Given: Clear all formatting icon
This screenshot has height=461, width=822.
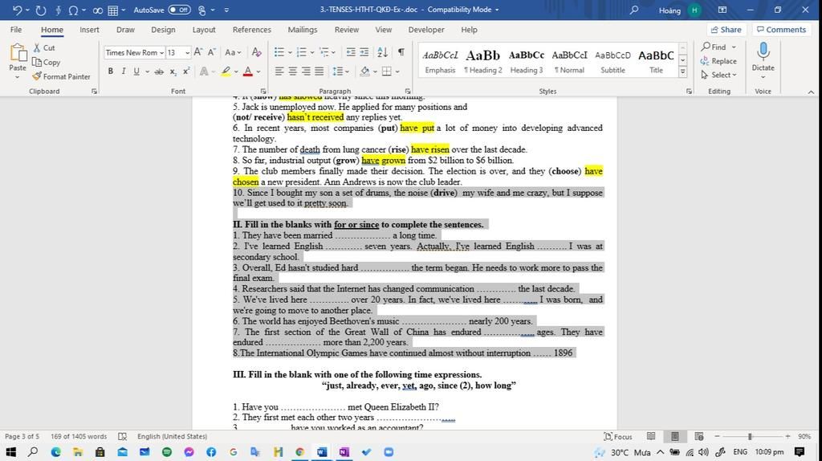Looking at the screenshot, I should 256,52.
